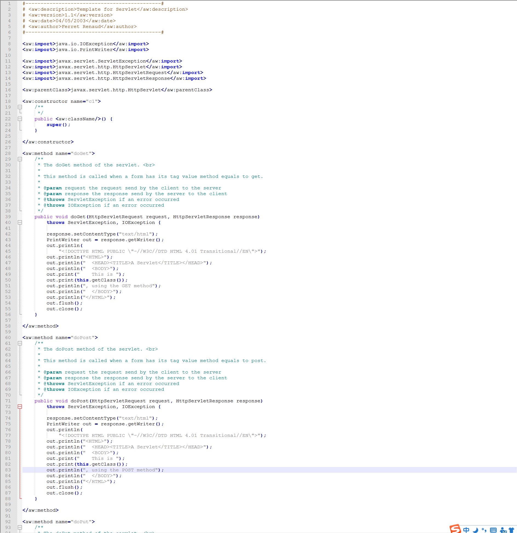This screenshot has width=517, height=533.
Task: Click the 'public void doPost' signature line
Action: pos(149,401)
